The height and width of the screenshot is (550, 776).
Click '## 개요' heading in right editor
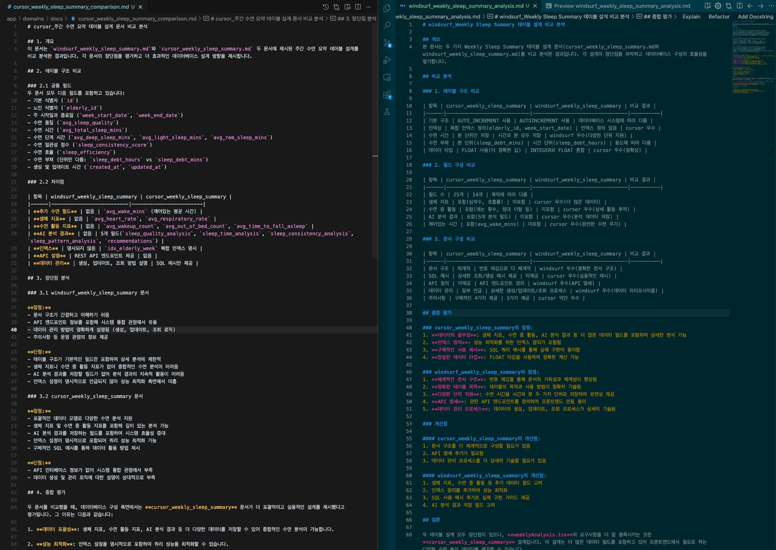point(431,39)
